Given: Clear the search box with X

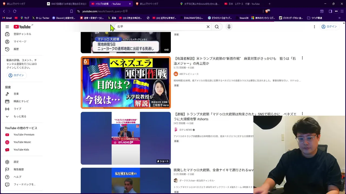Looking at the screenshot, I should pos(208,27).
